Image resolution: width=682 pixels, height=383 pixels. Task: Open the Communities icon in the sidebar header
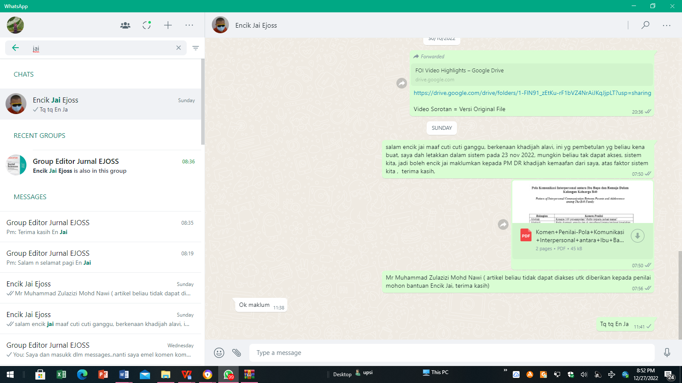(125, 26)
